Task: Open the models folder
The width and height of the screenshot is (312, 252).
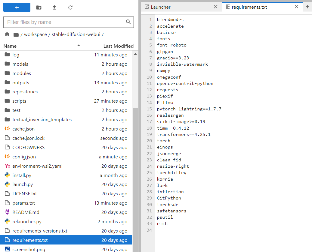Action: 20,64
